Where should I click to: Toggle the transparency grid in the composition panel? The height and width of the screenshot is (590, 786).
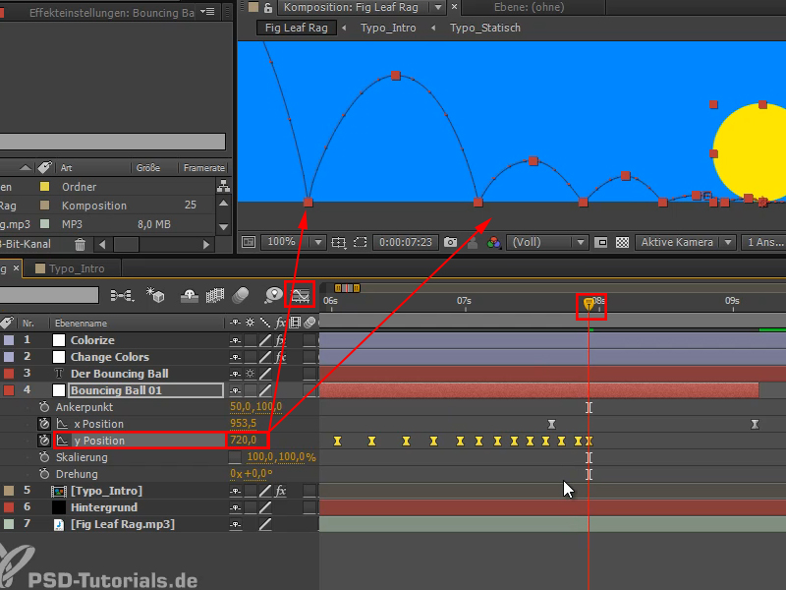pyautogui.click(x=621, y=244)
